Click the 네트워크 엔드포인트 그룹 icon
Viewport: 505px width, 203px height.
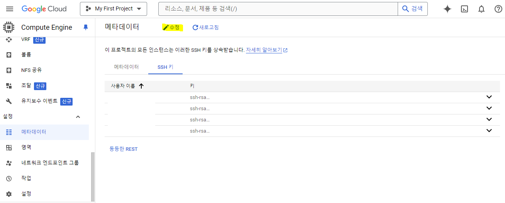coord(9,163)
